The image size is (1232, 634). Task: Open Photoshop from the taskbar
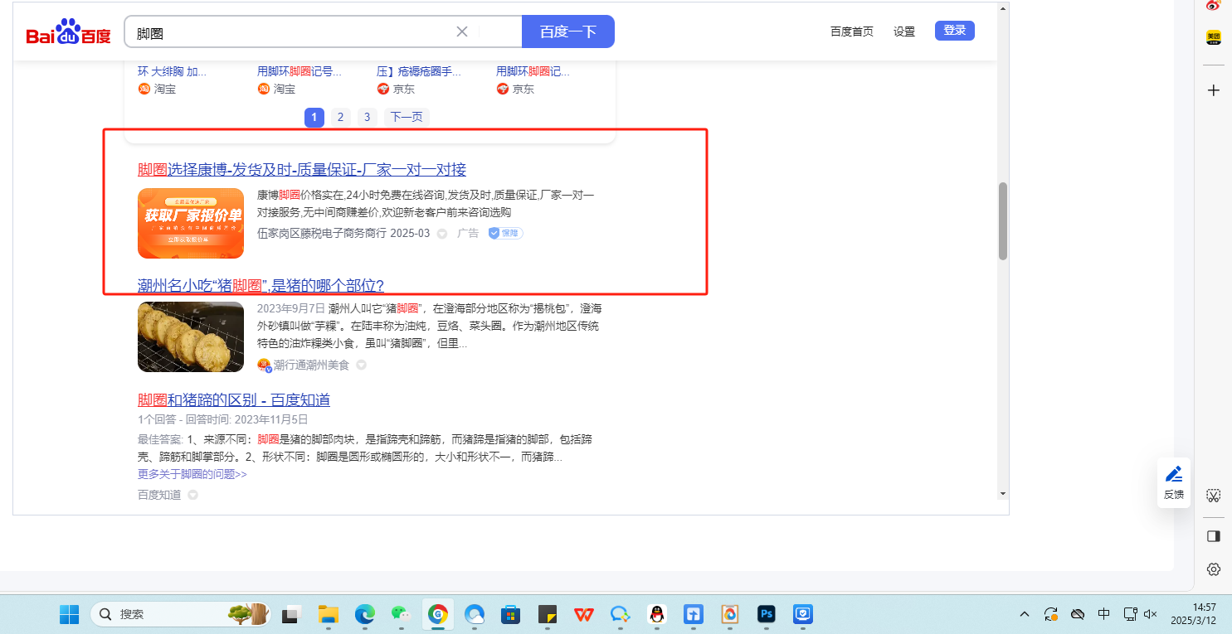tap(766, 614)
